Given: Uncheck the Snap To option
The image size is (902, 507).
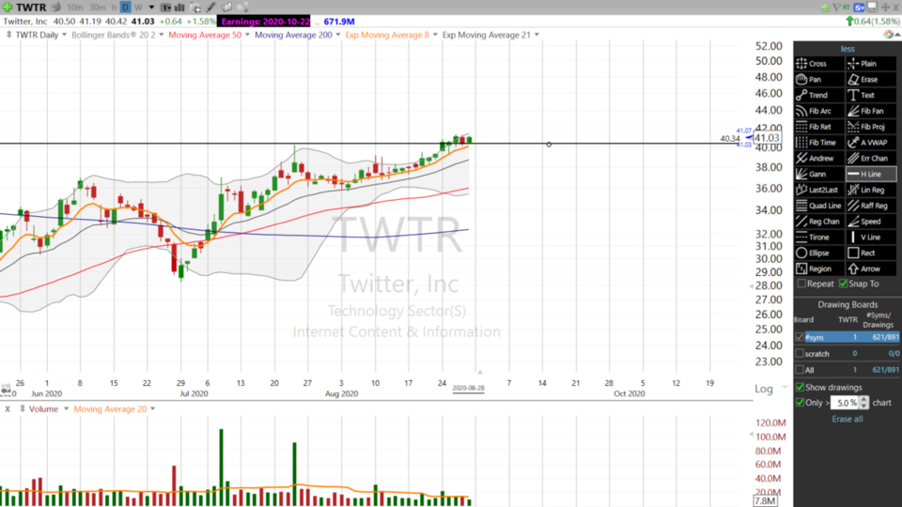Looking at the screenshot, I should (844, 284).
